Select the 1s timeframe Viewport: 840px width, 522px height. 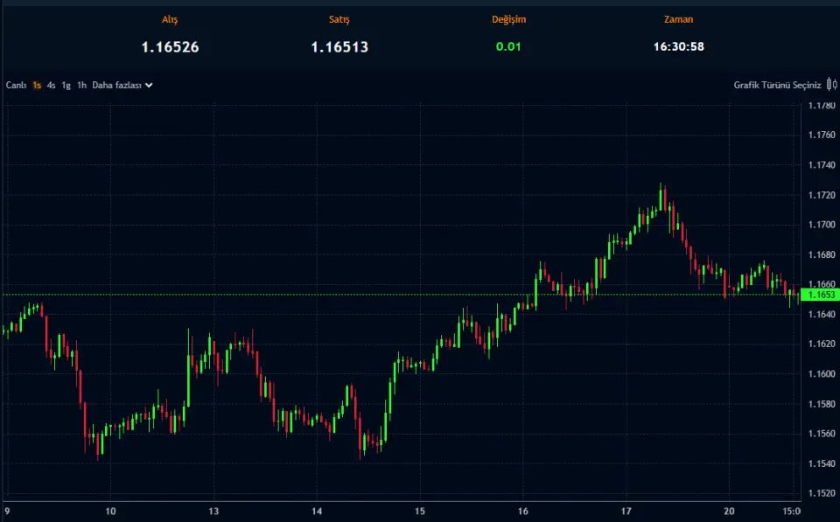tap(37, 85)
